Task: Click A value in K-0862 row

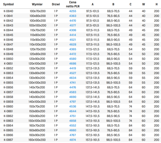Action: [92, 116]
